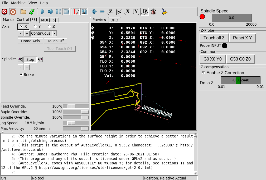Screen dimensions: 266x180
Task: Select the Y axis radio button
Action: 36,26
